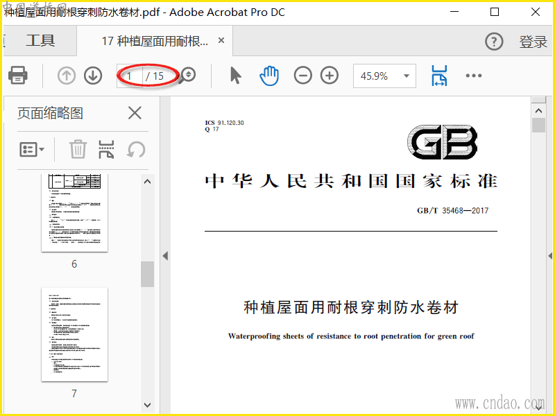555x416 pixels.
Task: Click the title 种植屋面用耐根穿刺防水卷材
Action: (351, 307)
